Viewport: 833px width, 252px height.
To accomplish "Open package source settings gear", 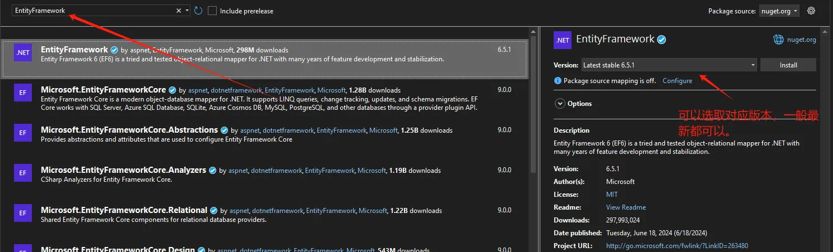I will [x=812, y=11].
